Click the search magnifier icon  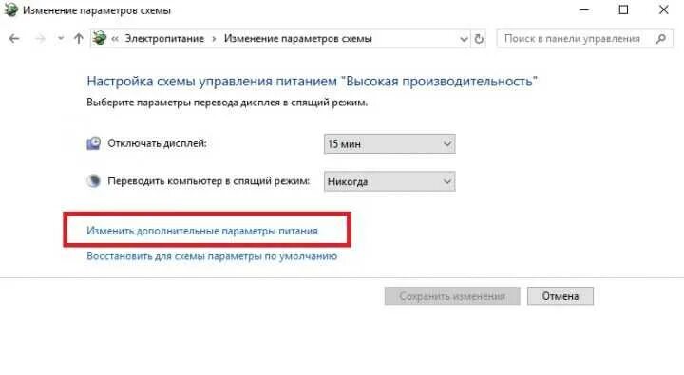[x=661, y=39]
